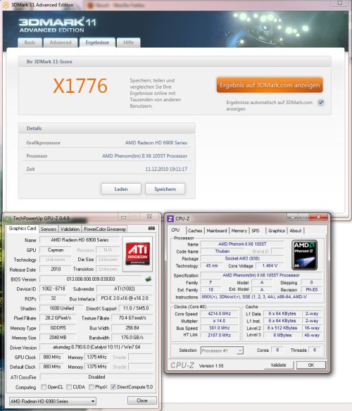This screenshot has width=352, height=411.
Task: Click the Bandwidth 176.0 GB/s field
Action: 132,338
